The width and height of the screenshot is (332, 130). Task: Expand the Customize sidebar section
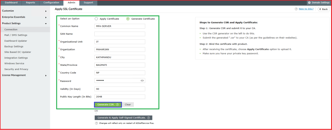(x=46, y=11)
